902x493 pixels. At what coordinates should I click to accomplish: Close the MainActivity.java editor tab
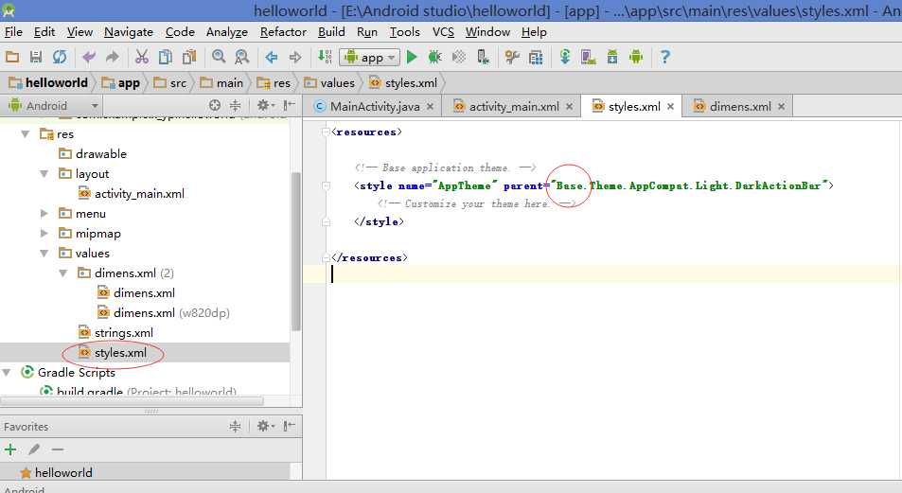pyautogui.click(x=430, y=106)
